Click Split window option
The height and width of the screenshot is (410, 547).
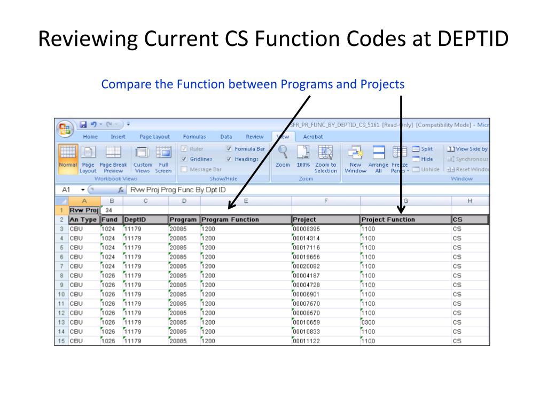(x=423, y=149)
